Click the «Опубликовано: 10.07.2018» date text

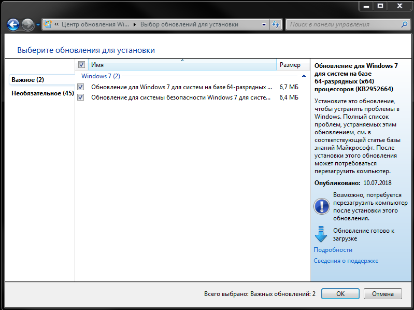click(353, 182)
